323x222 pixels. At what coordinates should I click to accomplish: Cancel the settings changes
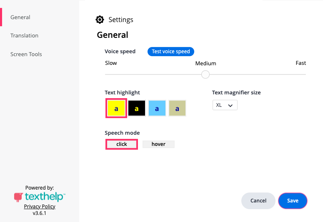point(258,201)
